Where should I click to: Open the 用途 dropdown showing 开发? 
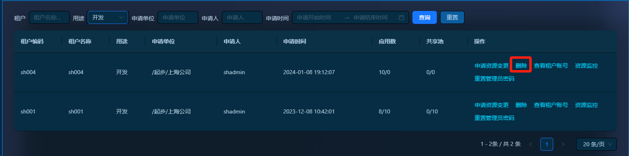[108, 17]
